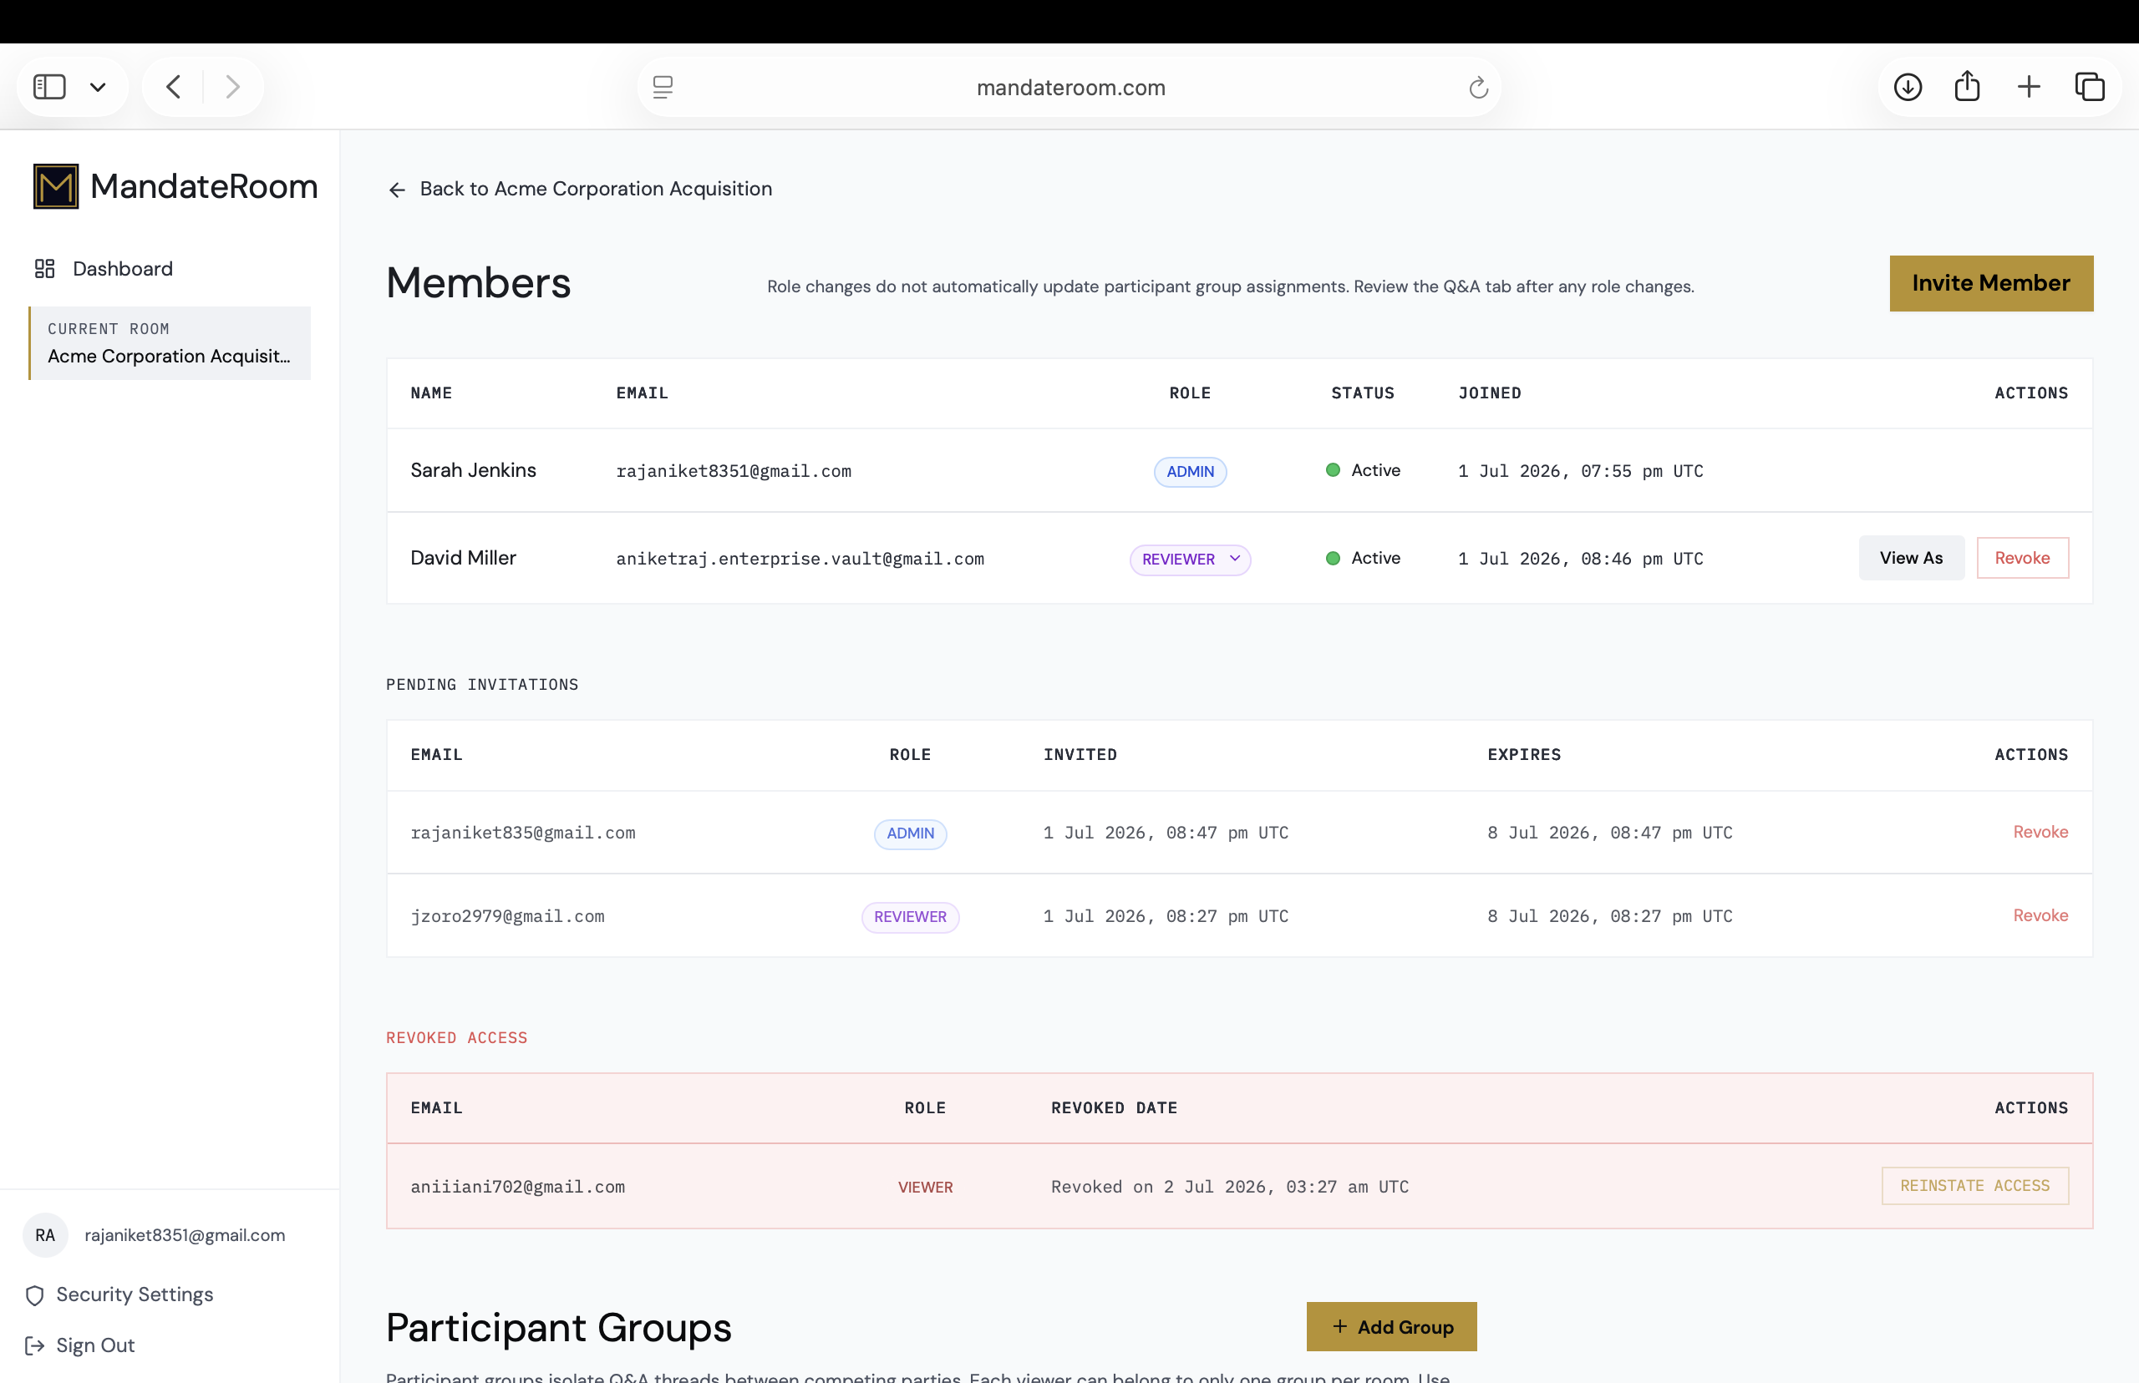This screenshot has width=2139, height=1383.
Task: Toggle the Safari sidebar icon
Action: click(49, 87)
